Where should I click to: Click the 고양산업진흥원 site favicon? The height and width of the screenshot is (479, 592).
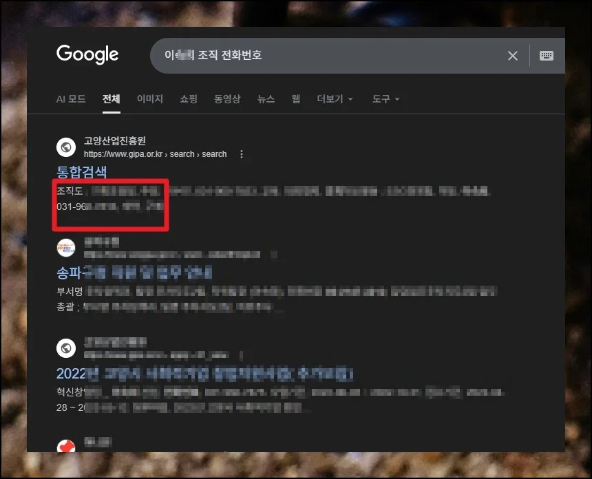click(x=66, y=147)
